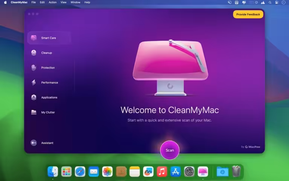Click the clock icon in menu bar
The image size is (289, 181).
283,2
